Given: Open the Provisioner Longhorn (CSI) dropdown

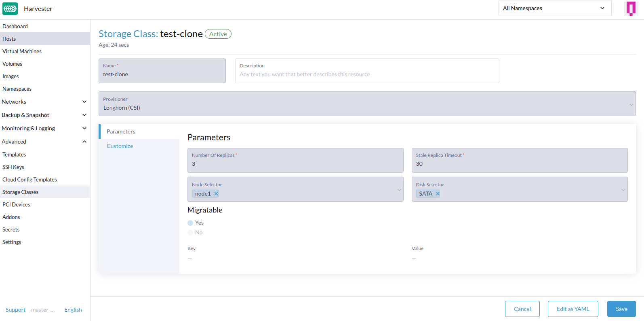Looking at the screenshot, I should pyautogui.click(x=367, y=104).
